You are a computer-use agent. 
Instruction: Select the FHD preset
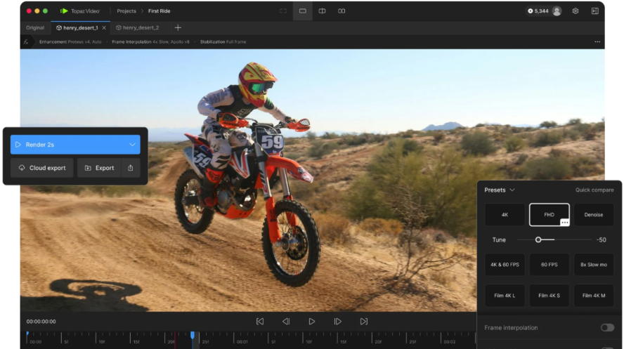tap(550, 215)
